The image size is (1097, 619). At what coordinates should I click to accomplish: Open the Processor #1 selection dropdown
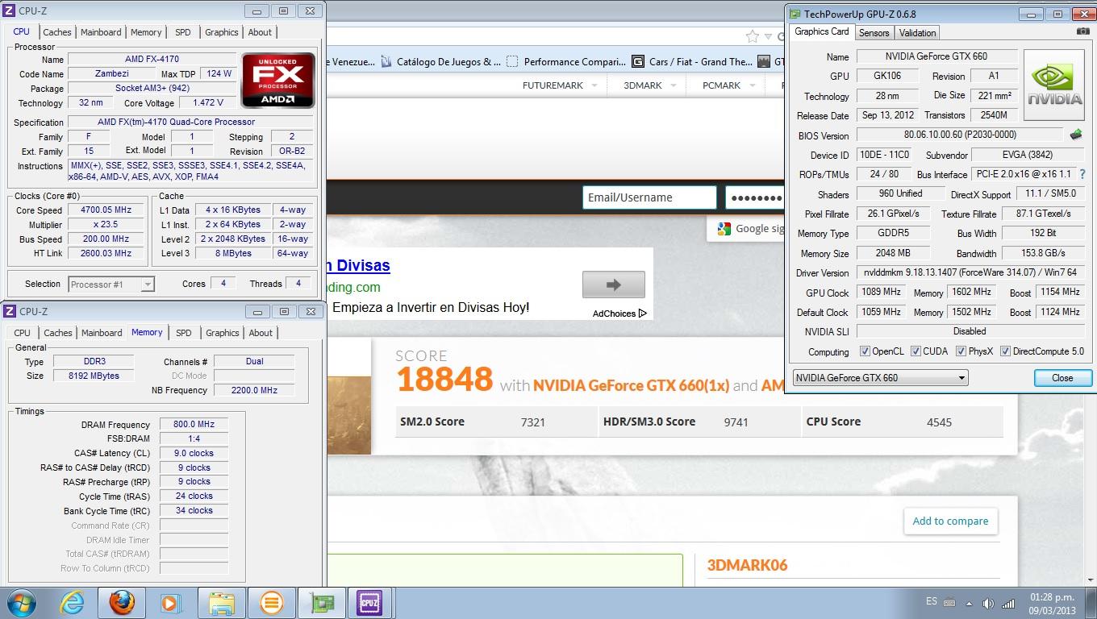click(111, 284)
